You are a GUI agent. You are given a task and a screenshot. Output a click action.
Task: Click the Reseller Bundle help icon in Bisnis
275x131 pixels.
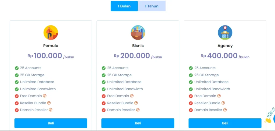click(x=136, y=103)
